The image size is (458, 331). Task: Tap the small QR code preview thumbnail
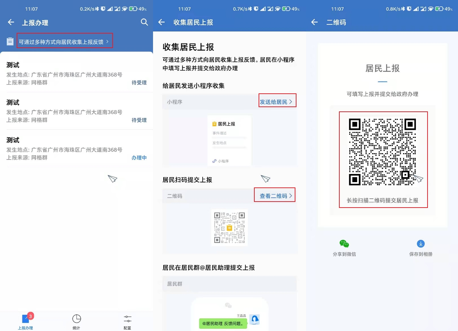point(229,227)
